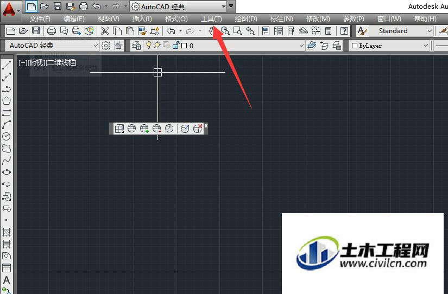Screen dimensions: 448x294
Task: Click the [俯视] viewport view control
Action: click(36, 62)
